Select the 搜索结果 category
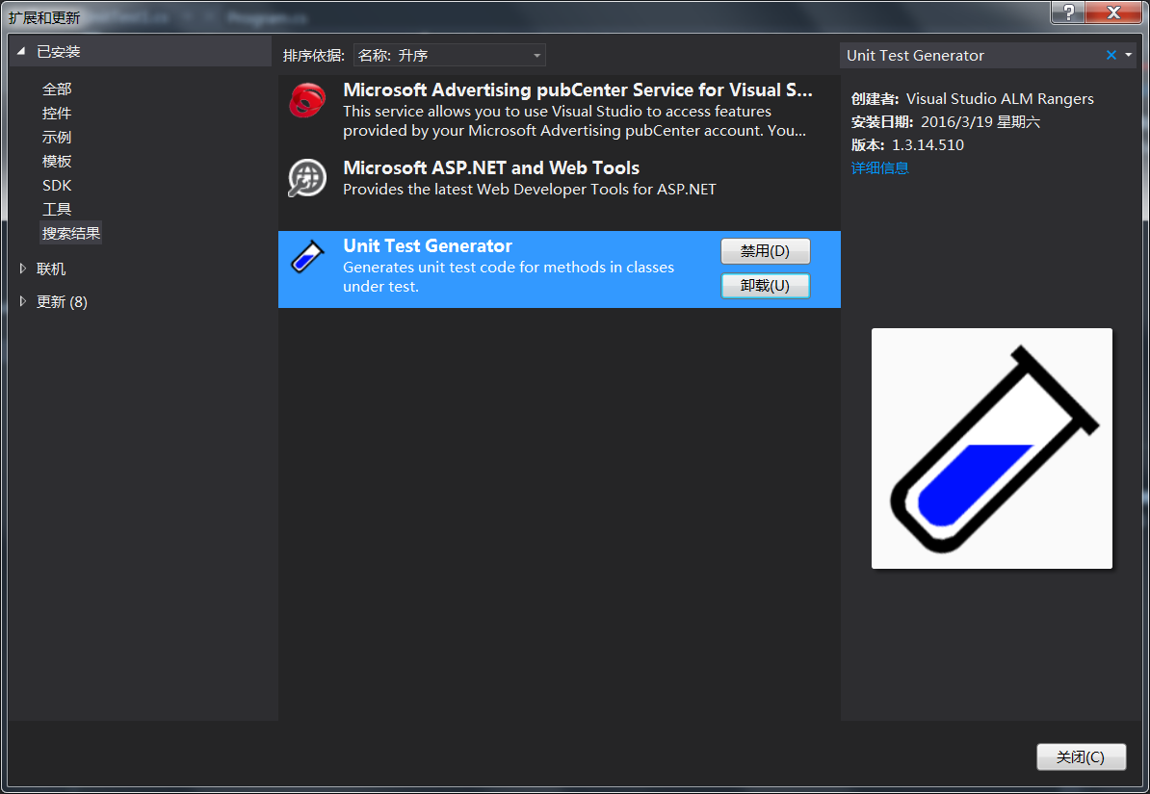Viewport: 1150px width, 794px height. pyautogui.click(x=71, y=233)
